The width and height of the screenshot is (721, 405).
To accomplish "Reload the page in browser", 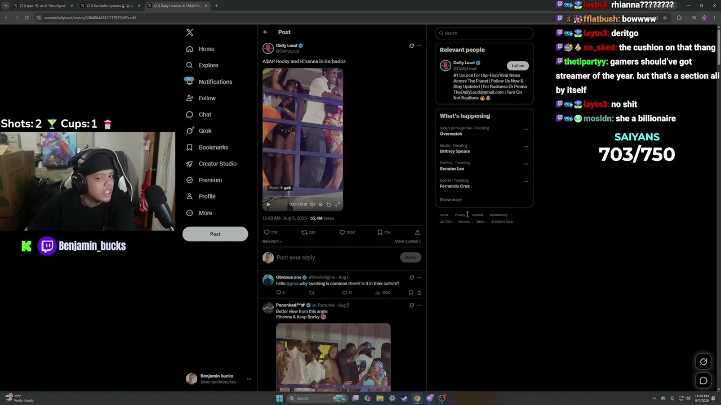I will pyautogui.click(x=26, y=17).
